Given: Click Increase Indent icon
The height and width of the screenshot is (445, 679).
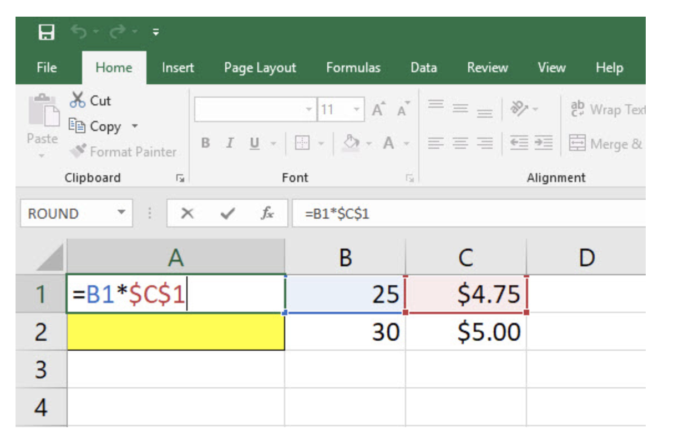Looking at the screenshot, I should pos(543,144).
